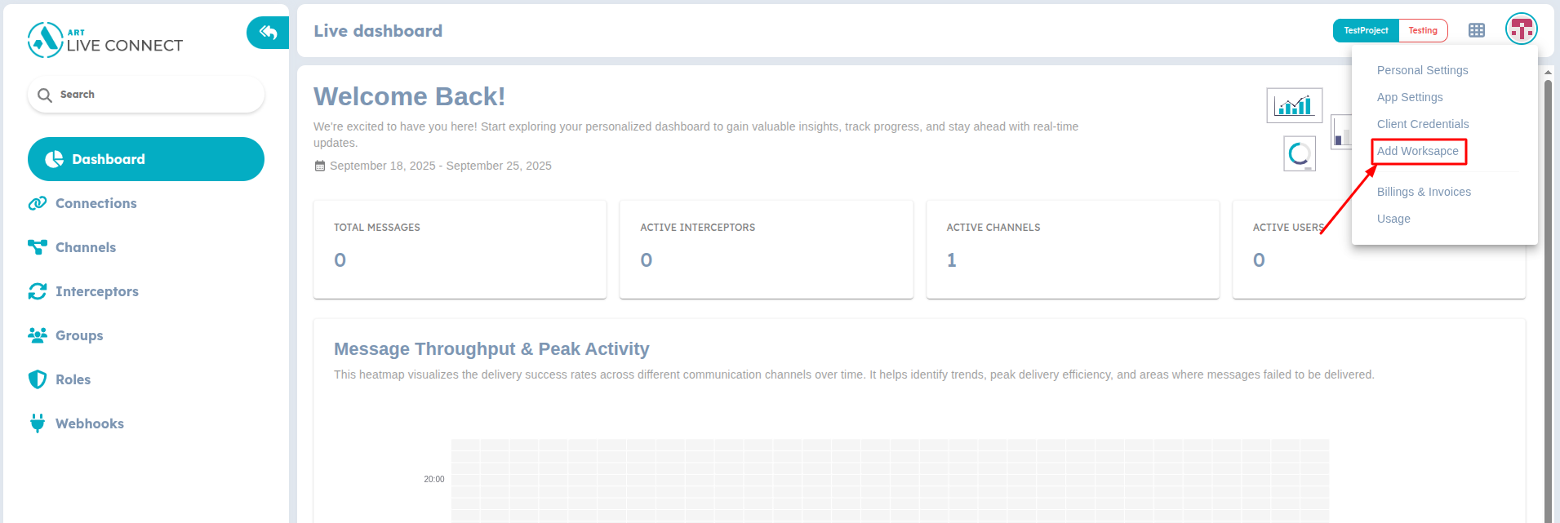Click the line chart thumbnail icon
The width and height of the screenshot is (1560, 523).
(x=1293, y=104)
